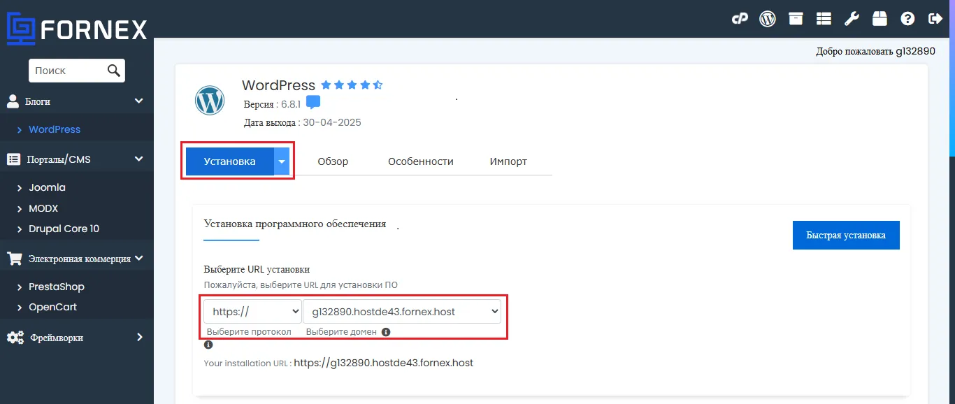The height and width of the screenshot is (404, 955).
Task: Open the cPanel icon in top bar
Action: (x=740, y=19)
